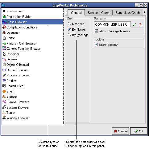The height and width of the screenshot is (150, 149).
Task: Choose the By Package sort option
Action: 69,35
